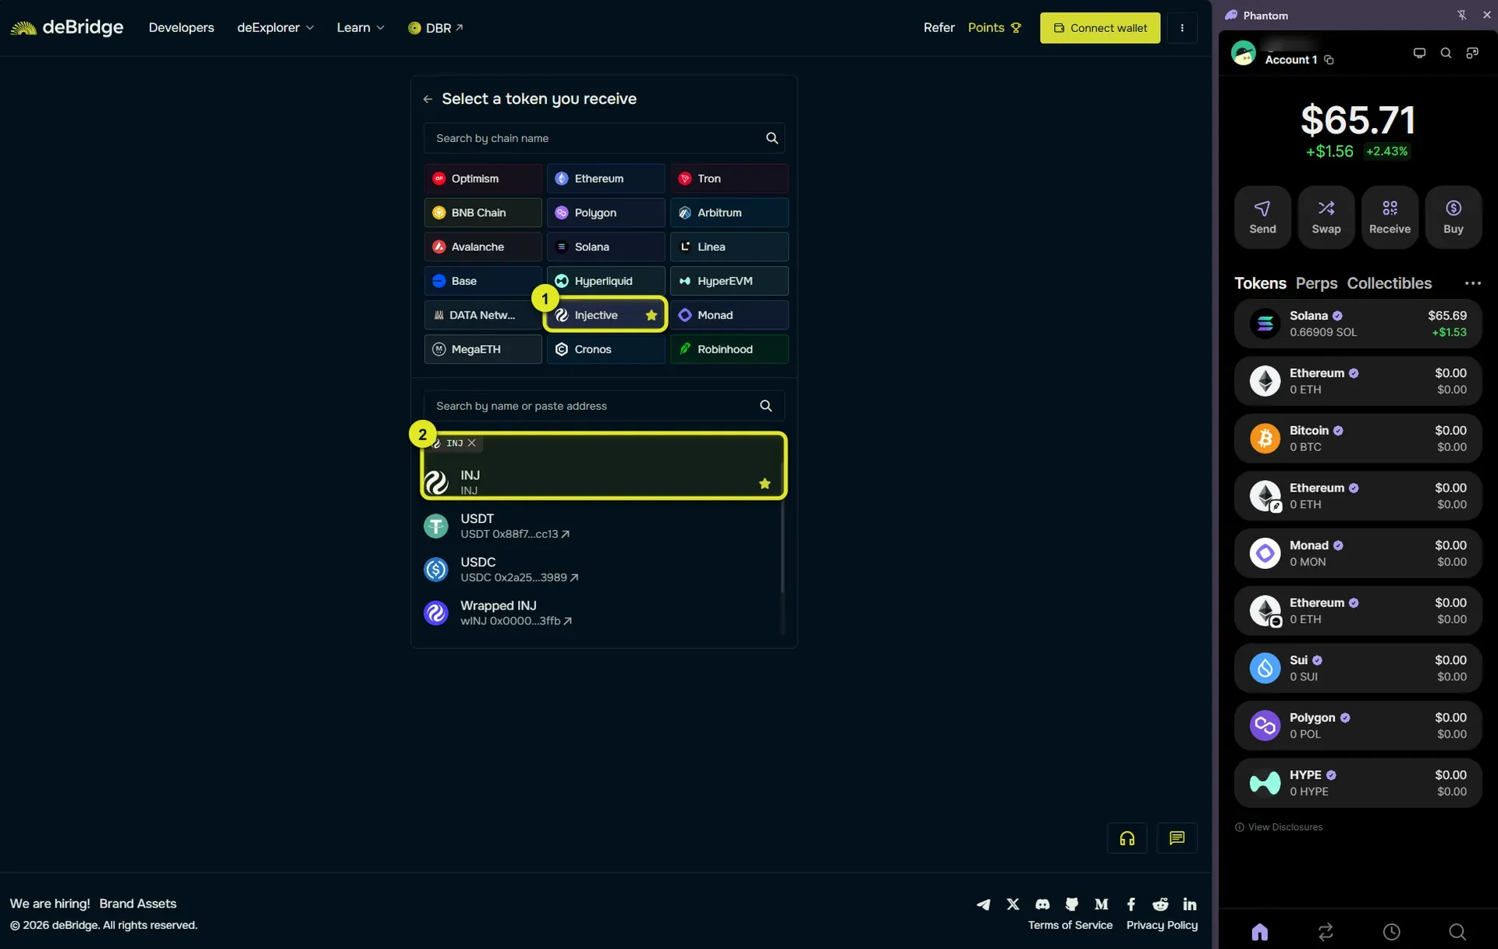Open the USDT contract explorer link arrow
This screenshot has height=949, width=1498.
click(x=565, y=535)
